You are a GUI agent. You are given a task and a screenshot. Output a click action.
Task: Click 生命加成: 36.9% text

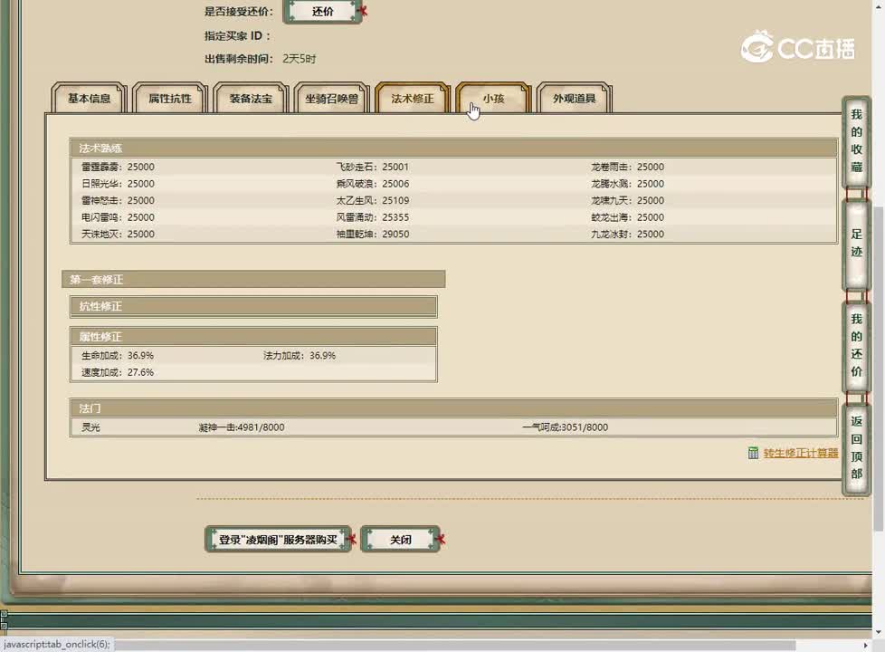(x=118, y=355)
